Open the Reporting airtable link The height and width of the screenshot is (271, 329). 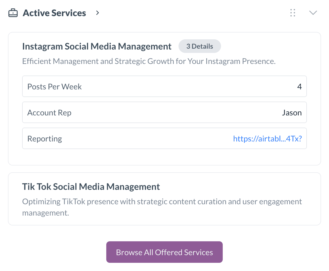(267, 138)
